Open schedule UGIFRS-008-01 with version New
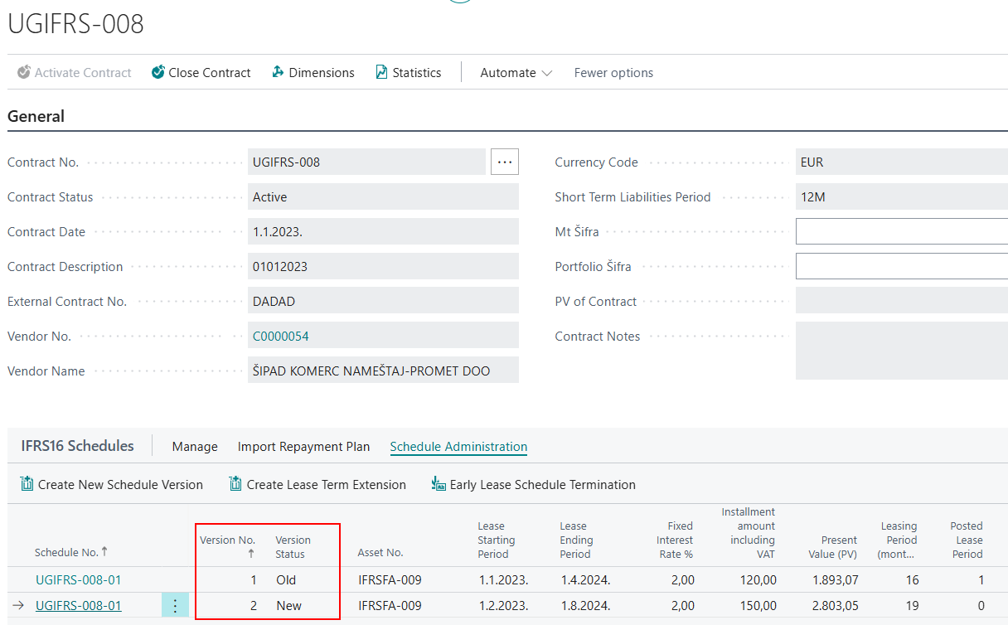The width and height of the screenshot is (1008, 625). point(78,606)
